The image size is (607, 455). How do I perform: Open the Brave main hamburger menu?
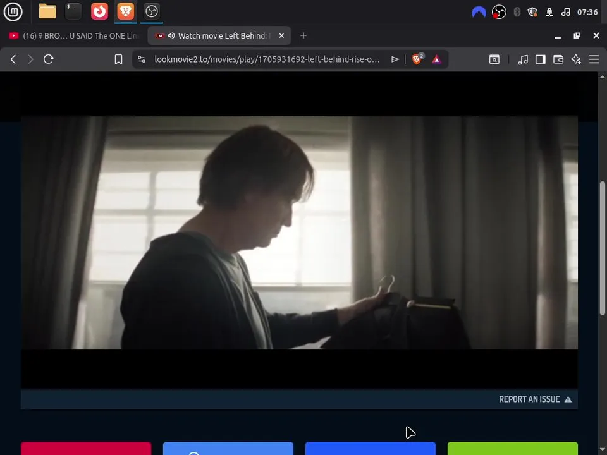[594, 59]
